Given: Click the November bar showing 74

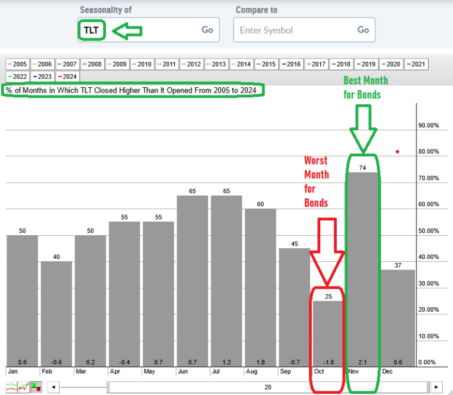Looking at the screenshot, I should [363, 269].
